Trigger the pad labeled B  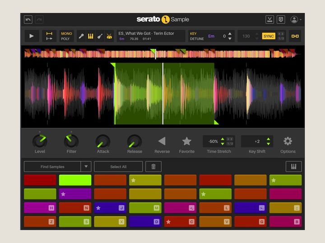point(285,221)
